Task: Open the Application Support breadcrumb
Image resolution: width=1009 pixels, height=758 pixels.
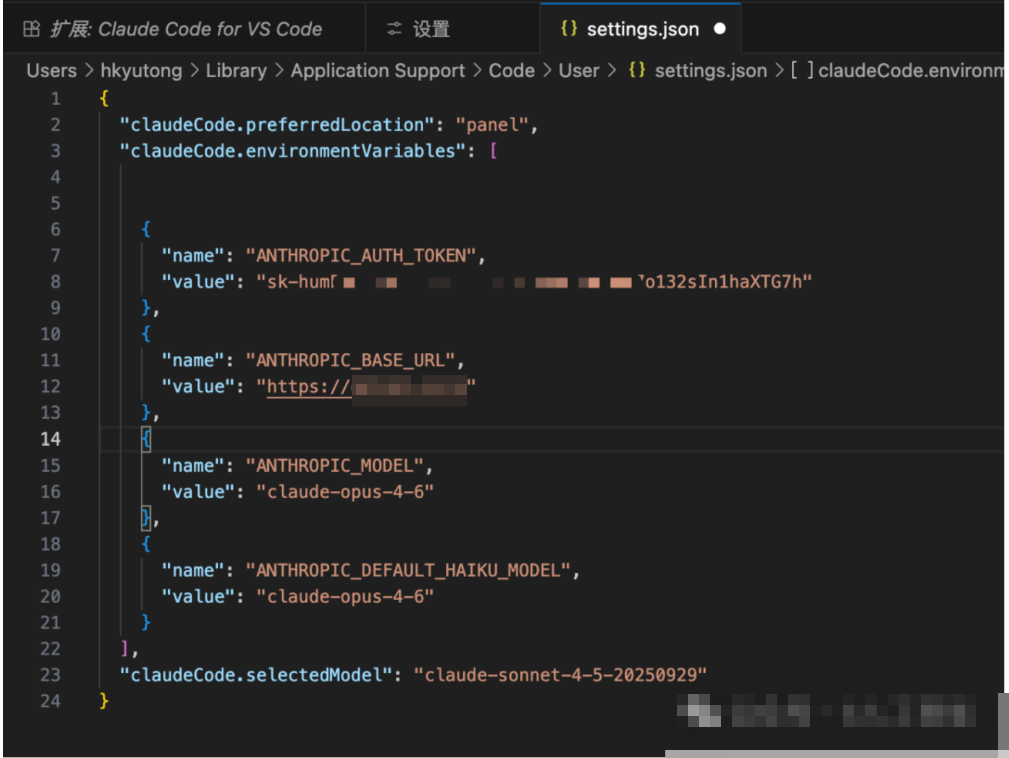Action: click(x=378, y=70)
